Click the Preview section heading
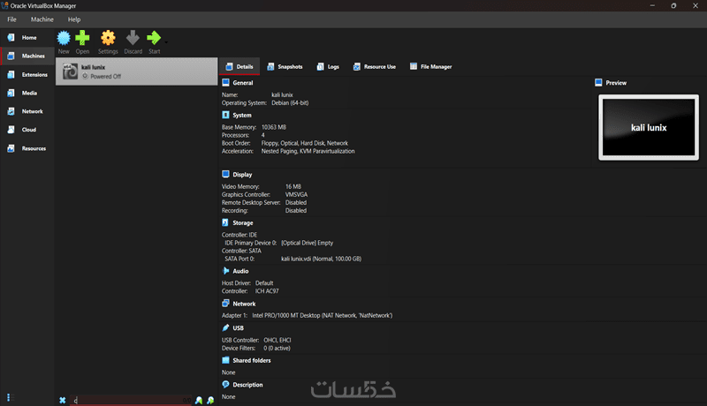Image resolution: width=707 pixels, height=406 pixels. 616,83
